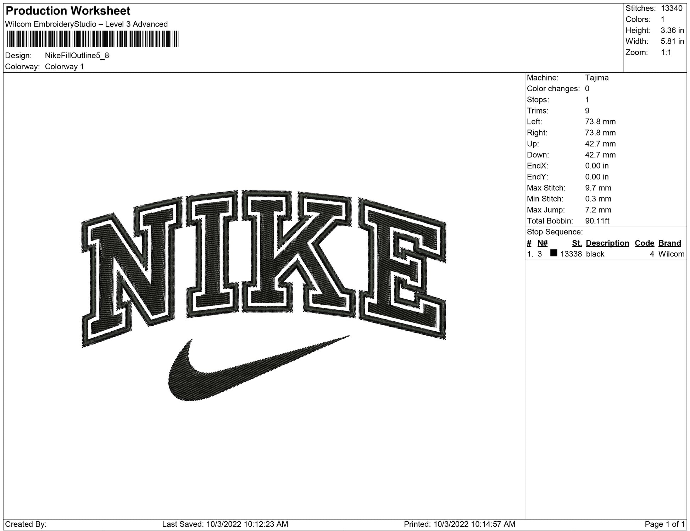The image size is (690, 531).
Task: Click the Page 1 of 1 footer text
Action: pyautogui.click(x=664, y=524)
